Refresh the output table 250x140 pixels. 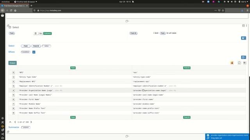click(239, 63)
